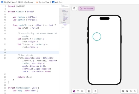Screen dimensions: 139x94
Task: Zoom in the canvas preview
Action: tap(135, 91)
